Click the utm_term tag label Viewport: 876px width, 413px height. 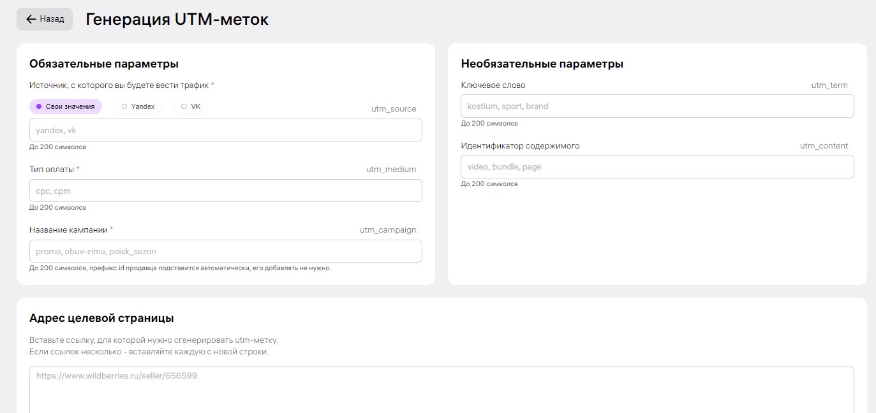[829, 85]
